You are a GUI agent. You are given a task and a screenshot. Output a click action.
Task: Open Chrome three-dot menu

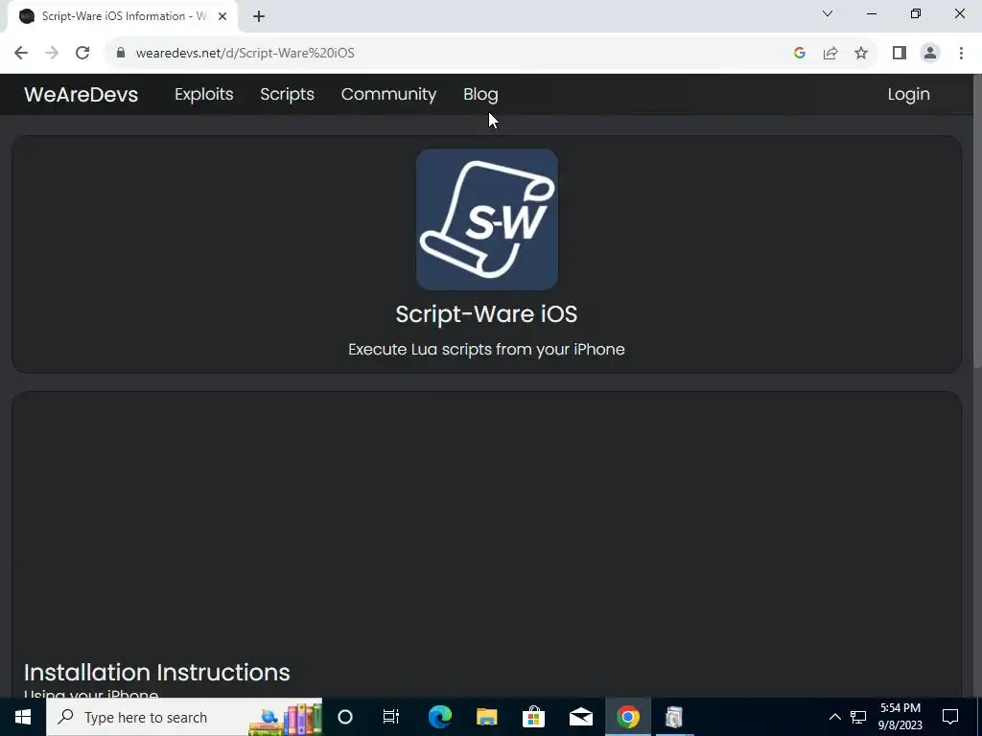click(961, 54)
